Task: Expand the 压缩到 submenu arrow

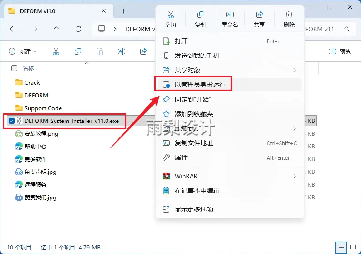Action: [x=295, y=128]
